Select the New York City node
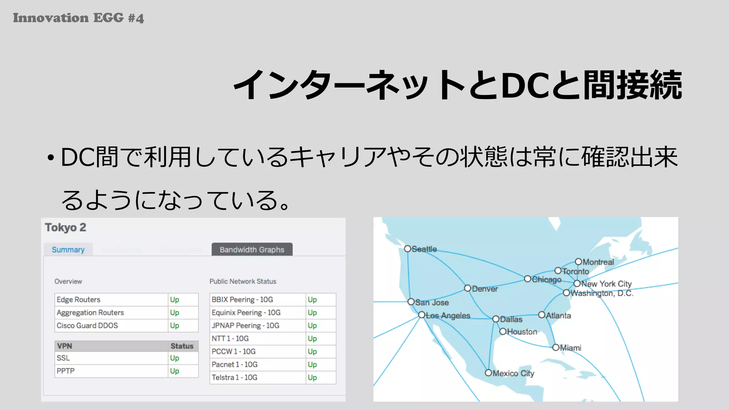This screenshot has width=729, height=410. tap(577, 284)
